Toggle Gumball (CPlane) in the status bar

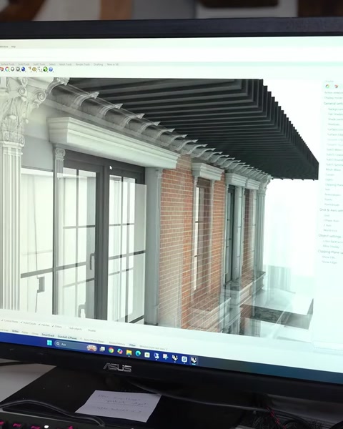[67, 337]
